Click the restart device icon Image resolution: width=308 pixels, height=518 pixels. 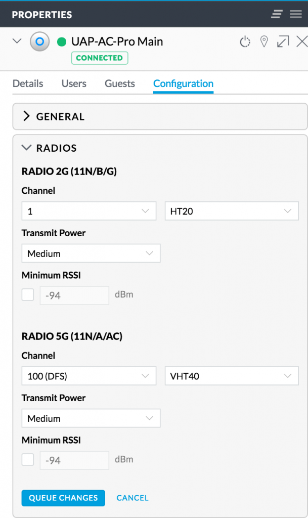pos(245,42)
